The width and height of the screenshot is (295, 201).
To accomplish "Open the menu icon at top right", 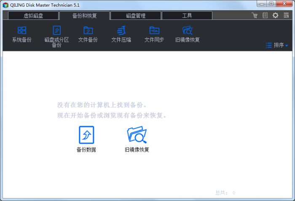I will point(286,15).
